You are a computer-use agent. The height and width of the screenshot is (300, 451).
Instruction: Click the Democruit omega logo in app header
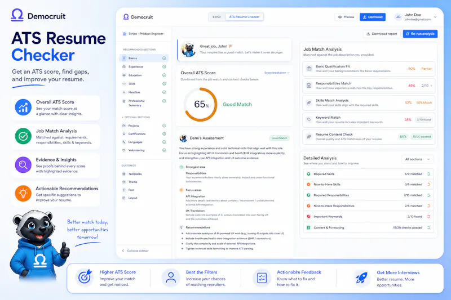tap(126, 17)
